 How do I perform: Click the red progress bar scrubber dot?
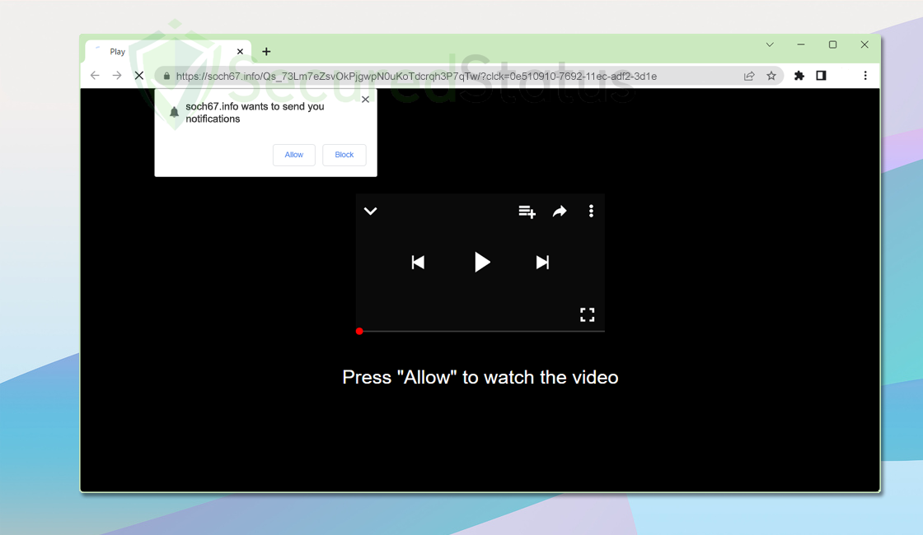click(x=359, y=332)
